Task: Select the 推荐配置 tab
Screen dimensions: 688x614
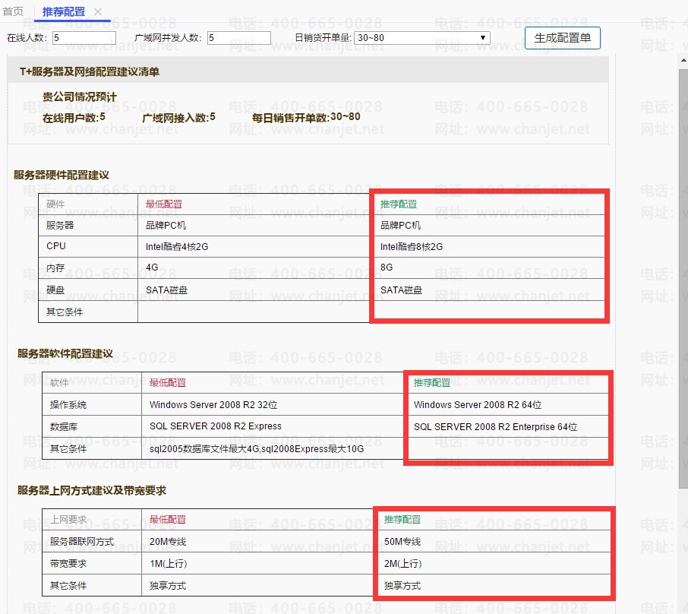Action: point(63,12)
